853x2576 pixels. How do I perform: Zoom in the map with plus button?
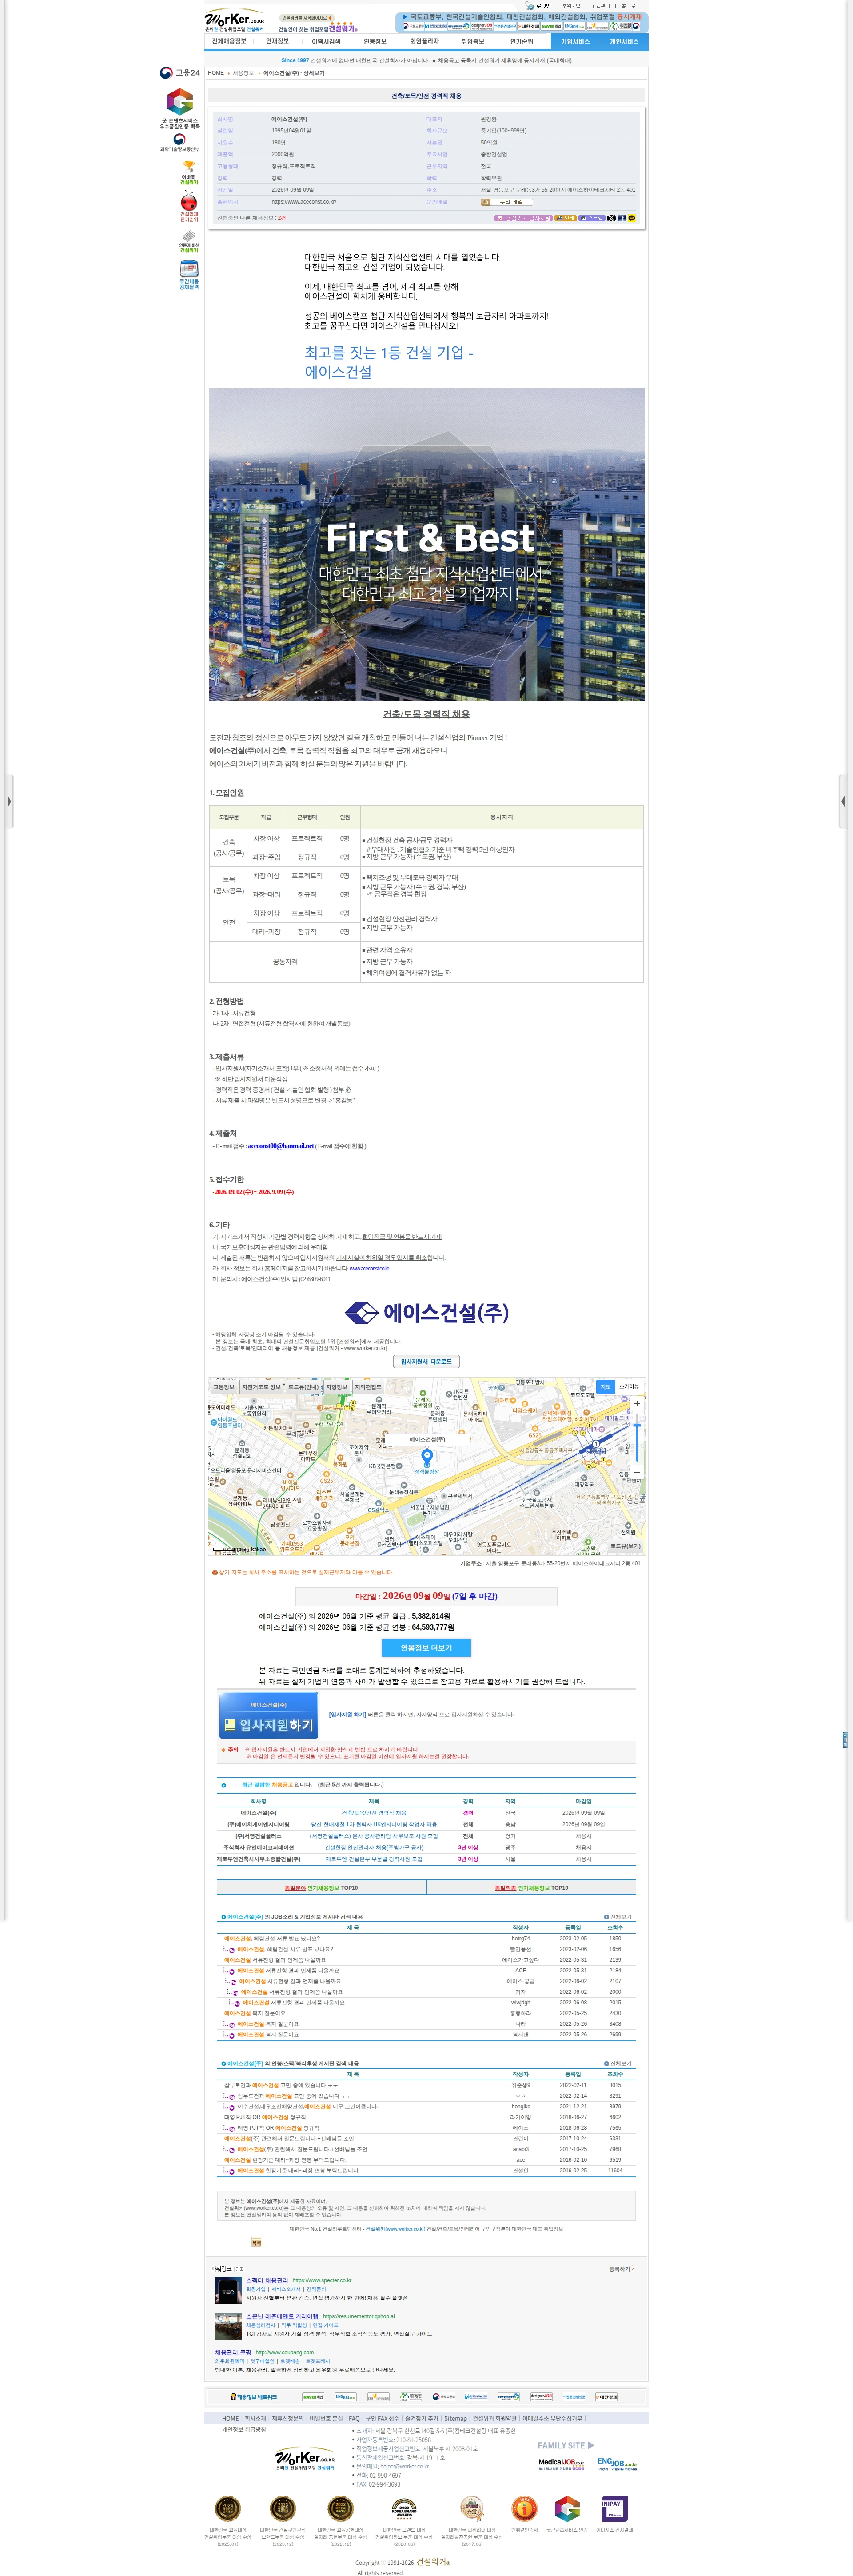(637, 1403)
